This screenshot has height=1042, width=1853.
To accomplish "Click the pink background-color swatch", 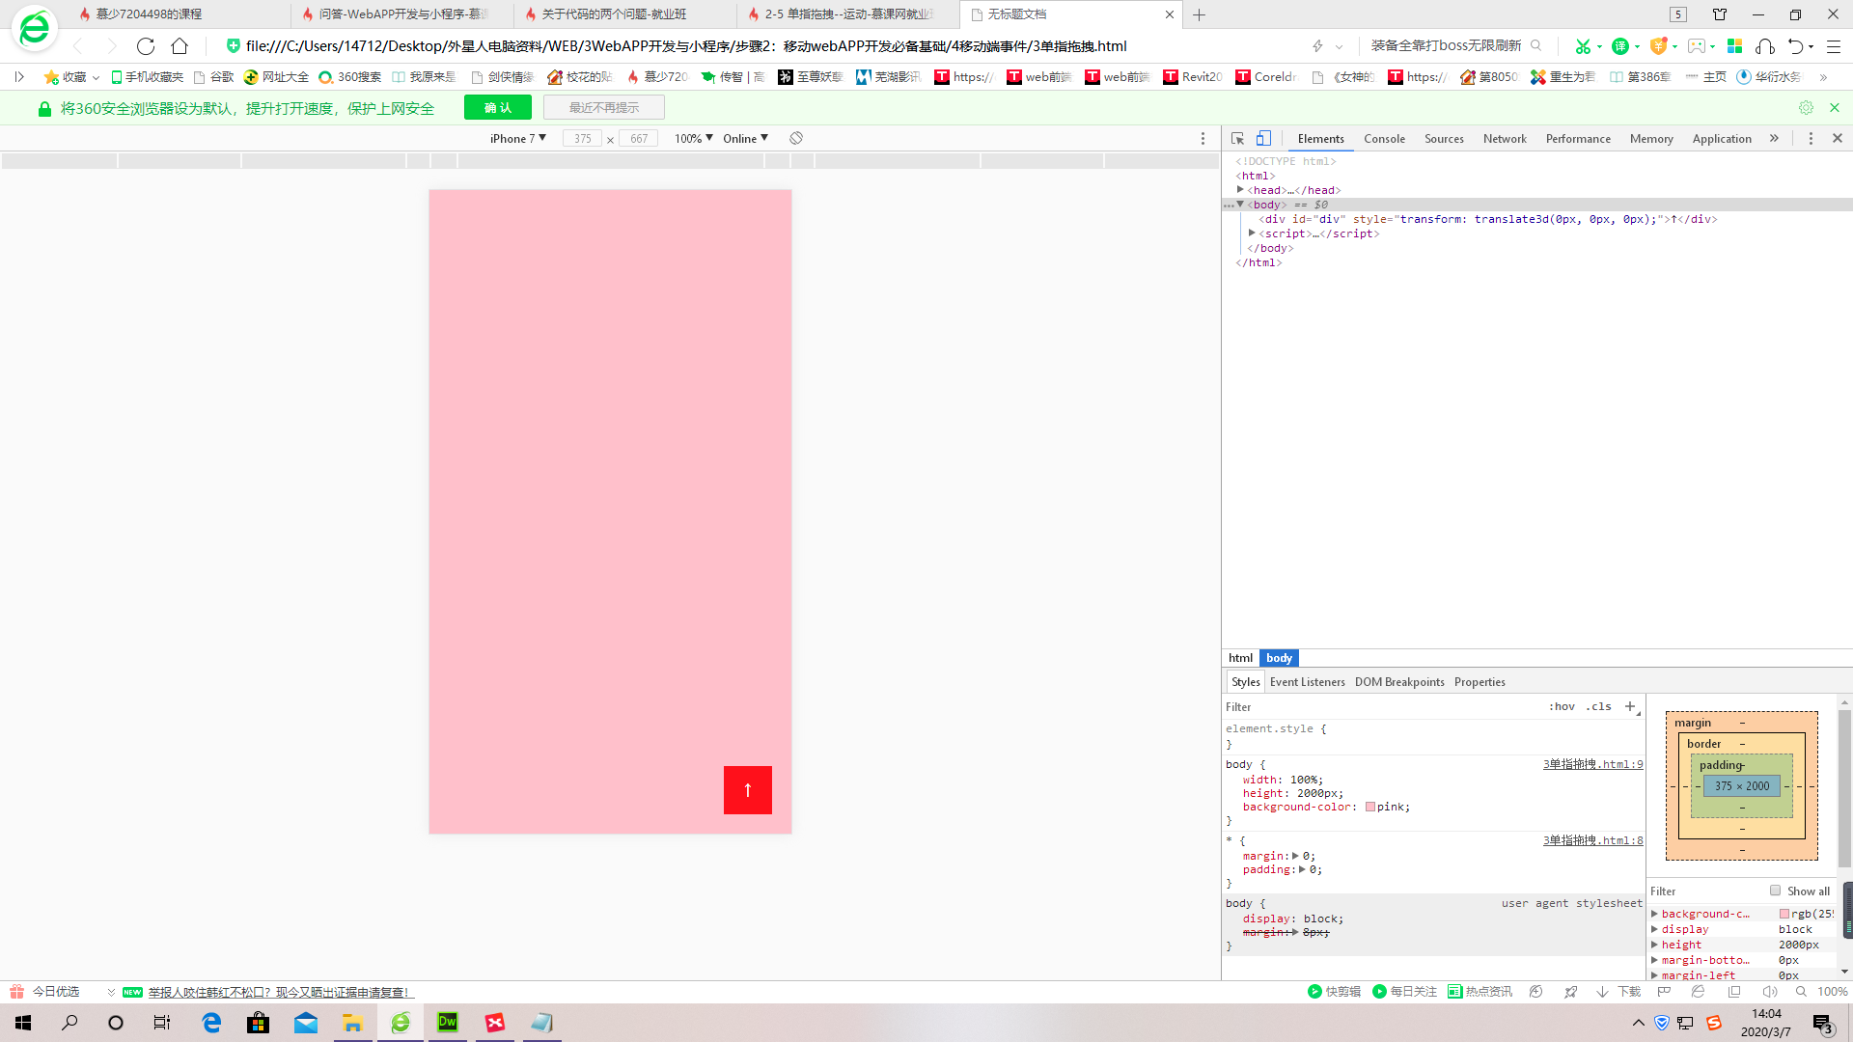I will point(1370,807).
